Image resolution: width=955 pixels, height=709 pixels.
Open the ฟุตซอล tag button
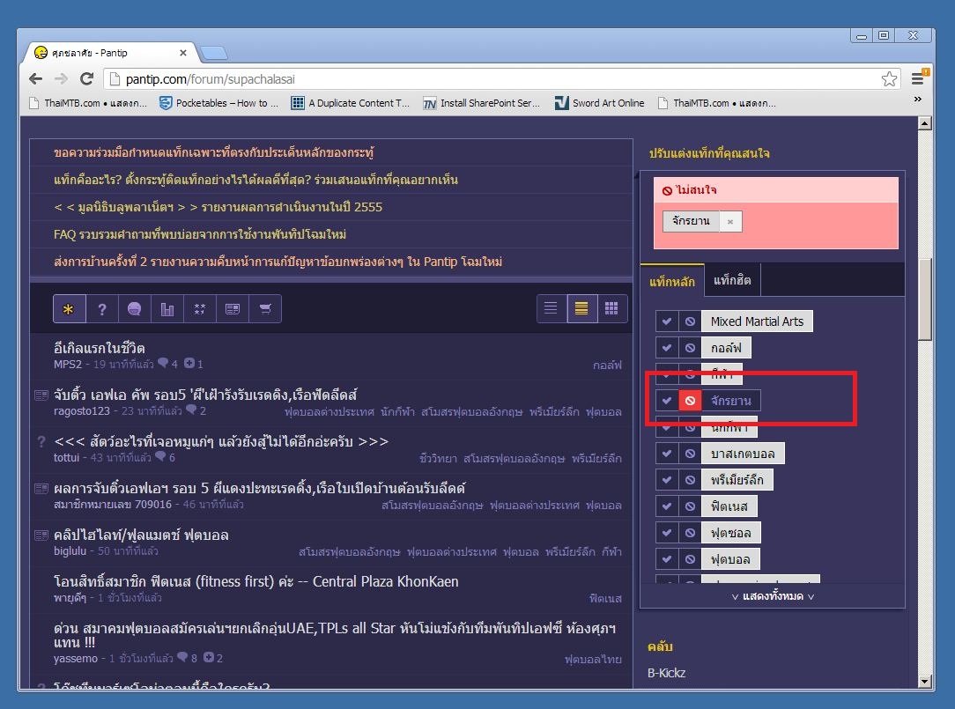pos(731,532)
